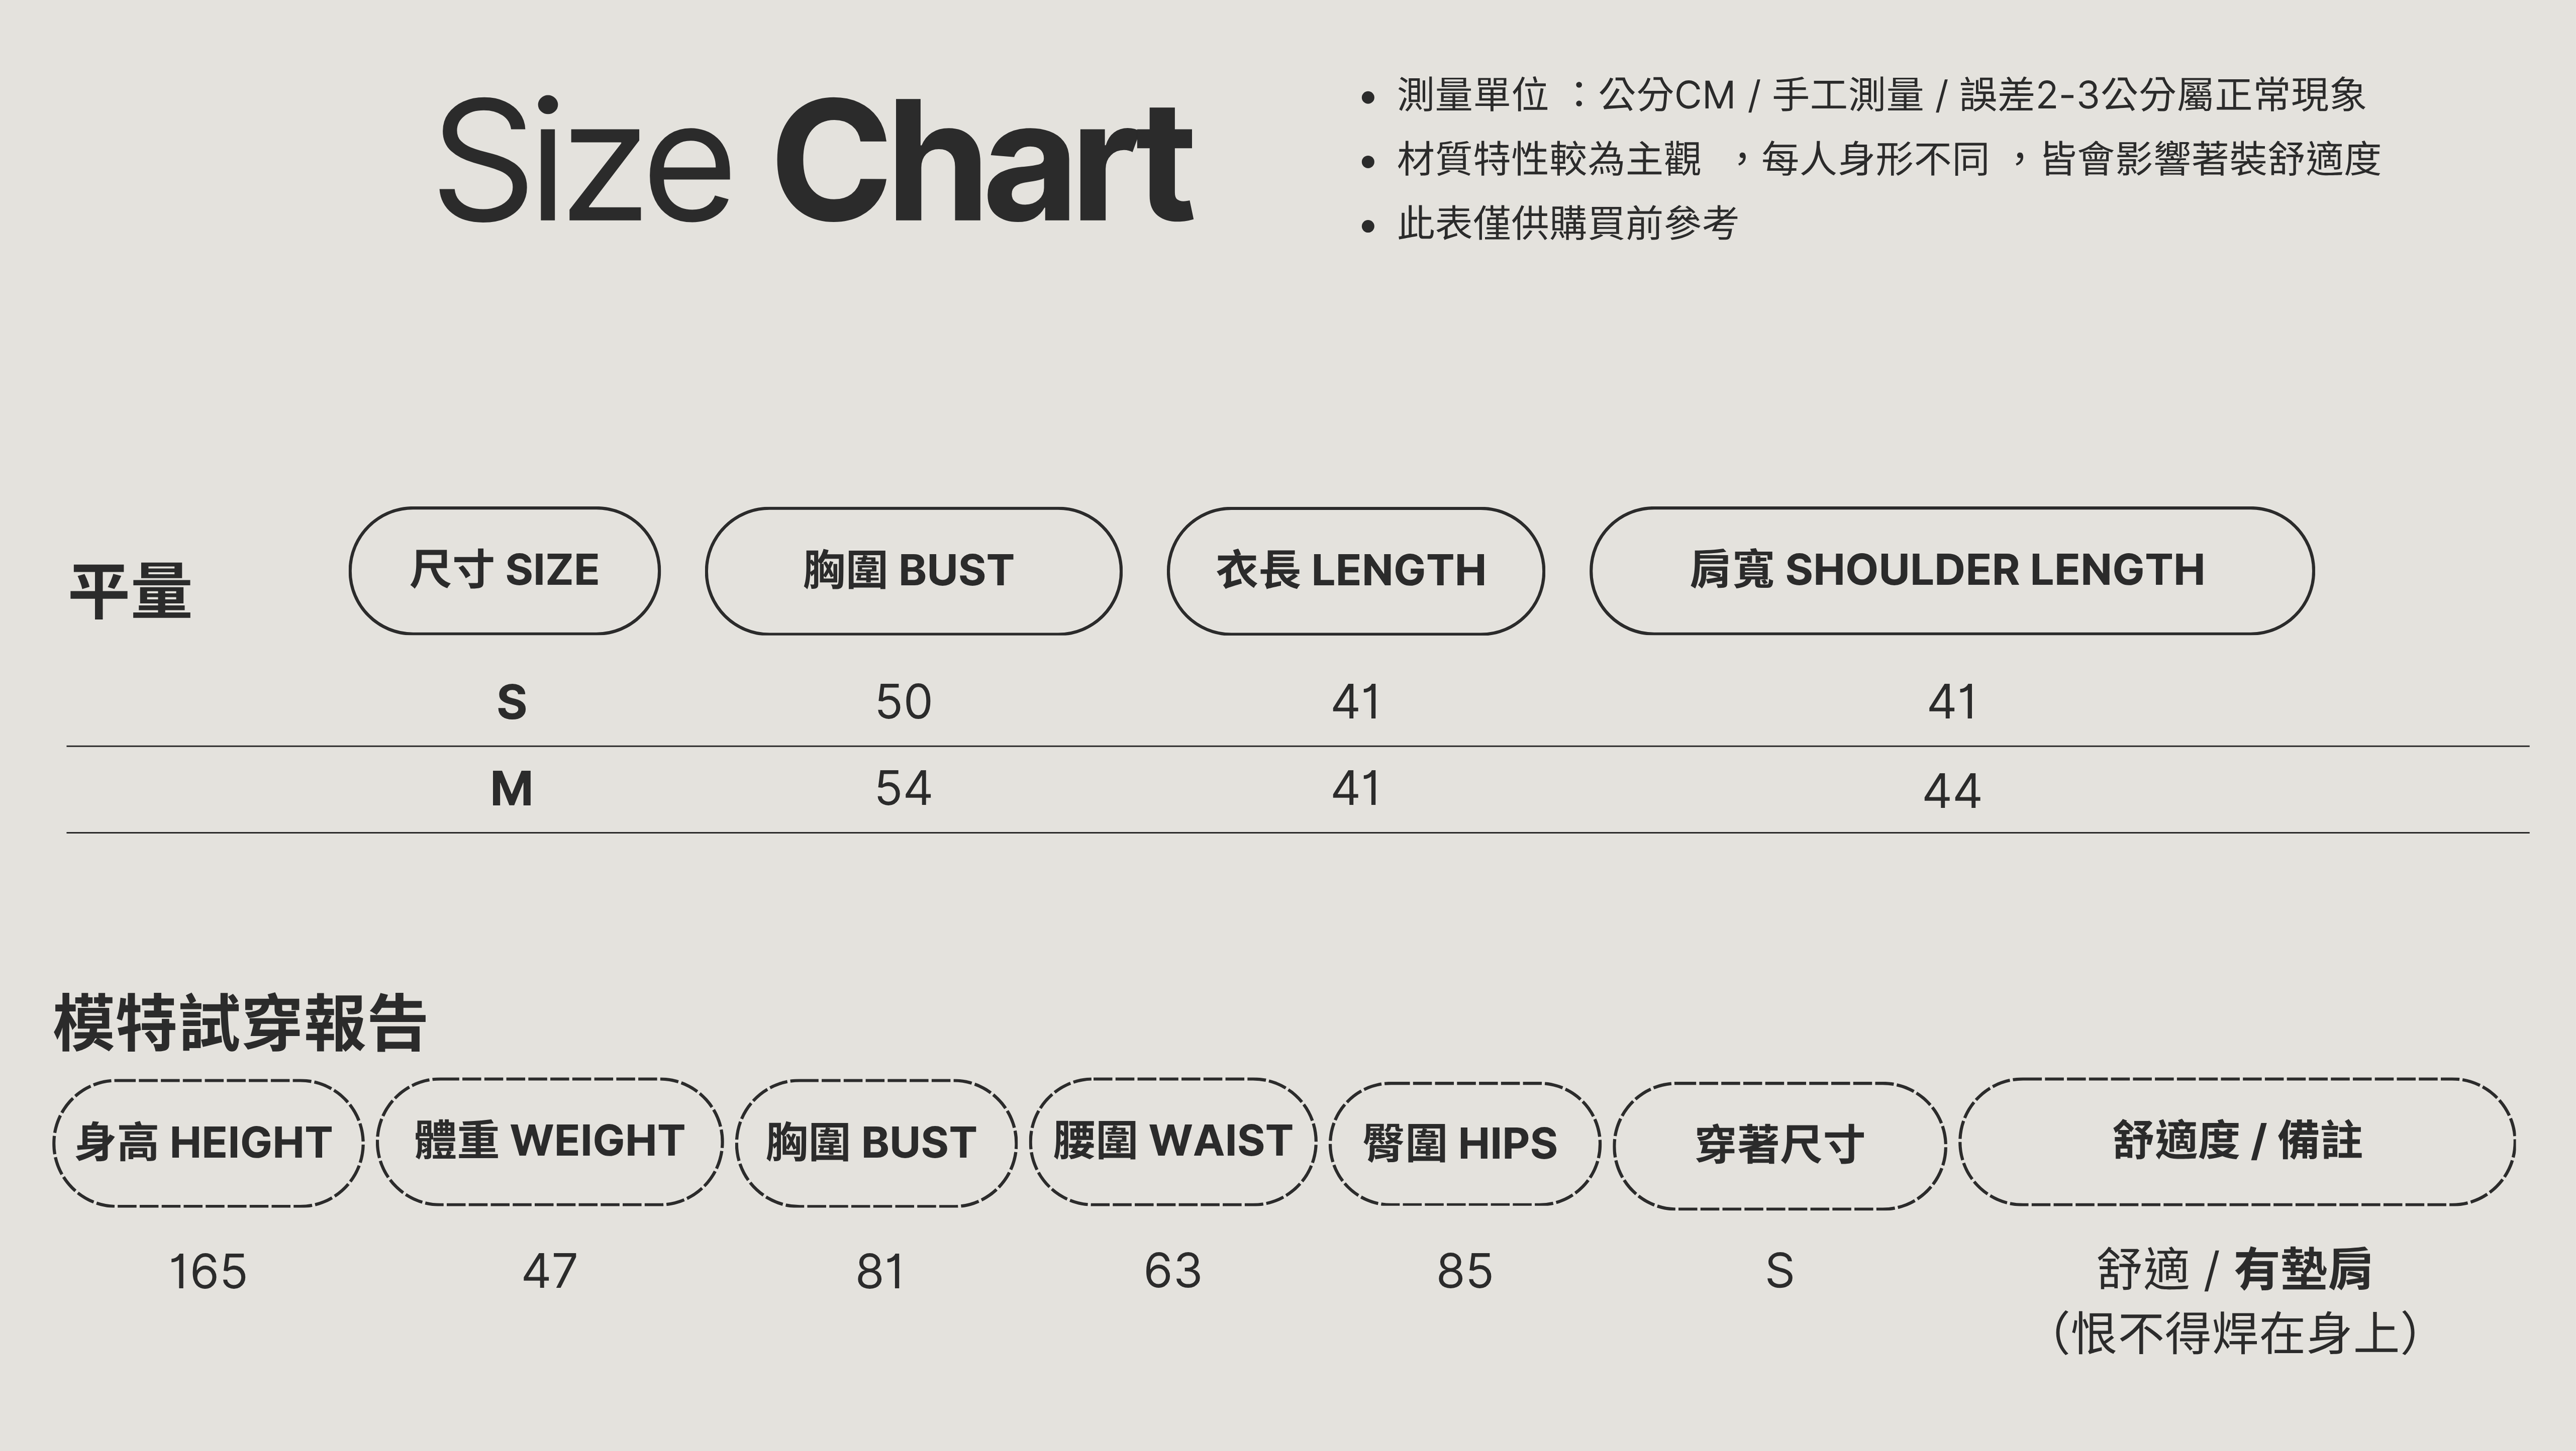Click the bust value 50 for size S

pos(903,702)
